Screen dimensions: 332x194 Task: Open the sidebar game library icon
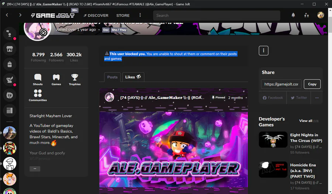[x=10, y=111]
